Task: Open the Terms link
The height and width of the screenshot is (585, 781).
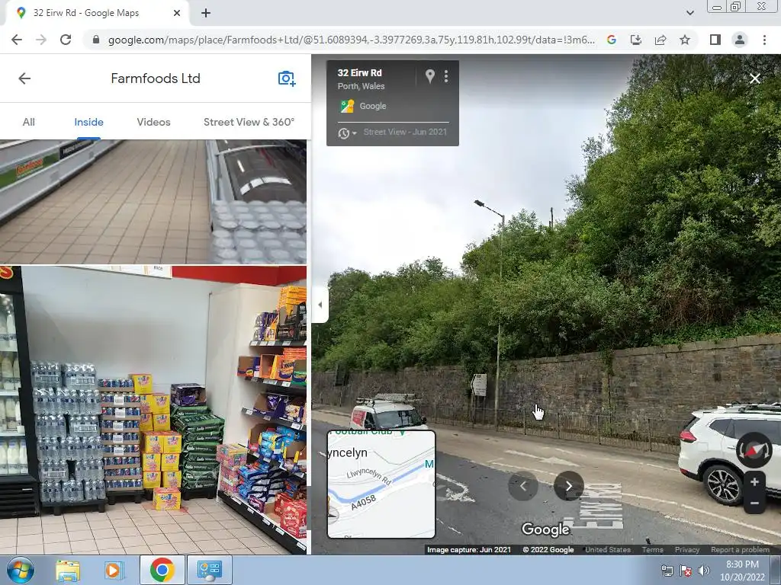Action: [653, 550]
